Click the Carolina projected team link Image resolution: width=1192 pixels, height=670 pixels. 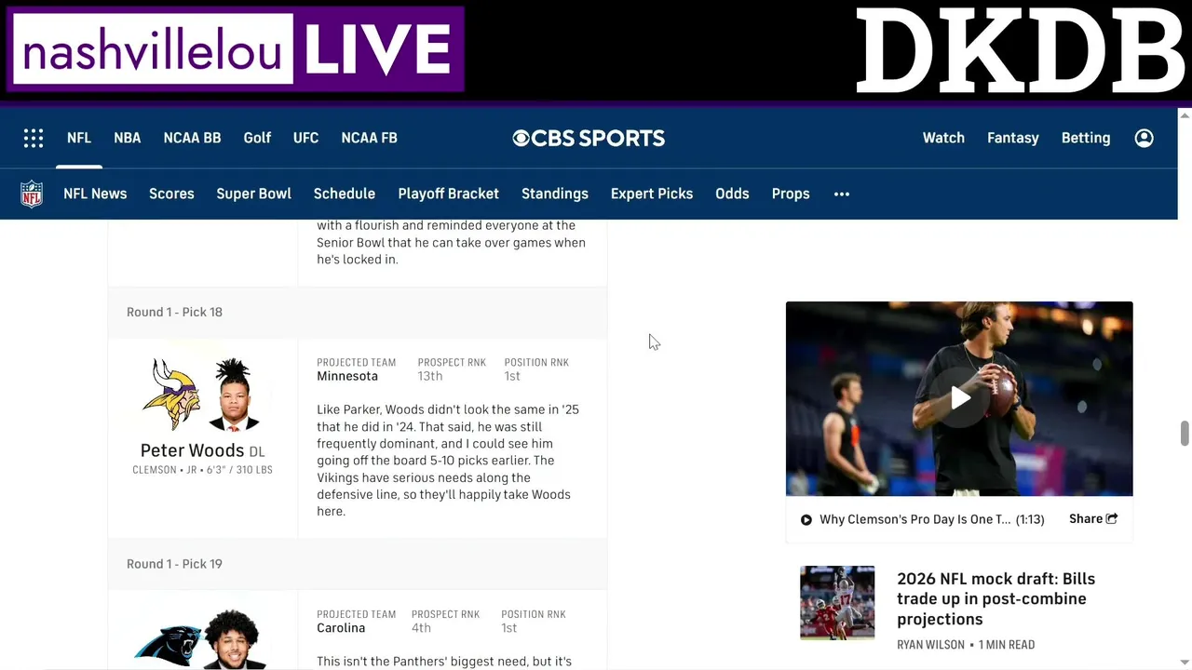[341, 628]
